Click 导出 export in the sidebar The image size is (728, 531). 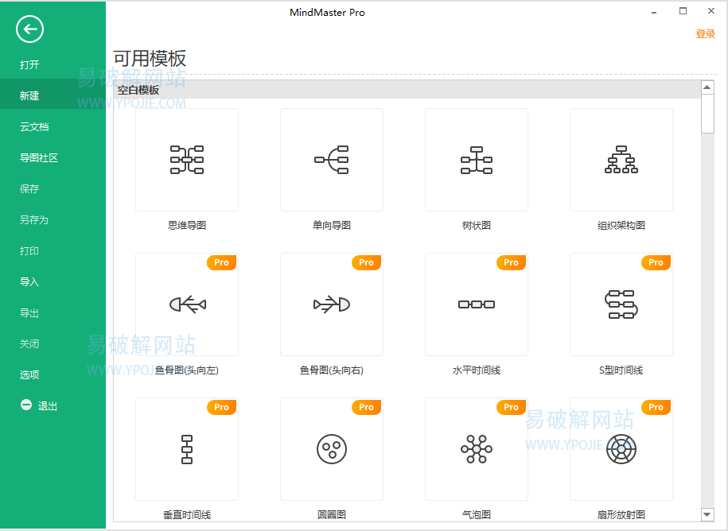29,313
